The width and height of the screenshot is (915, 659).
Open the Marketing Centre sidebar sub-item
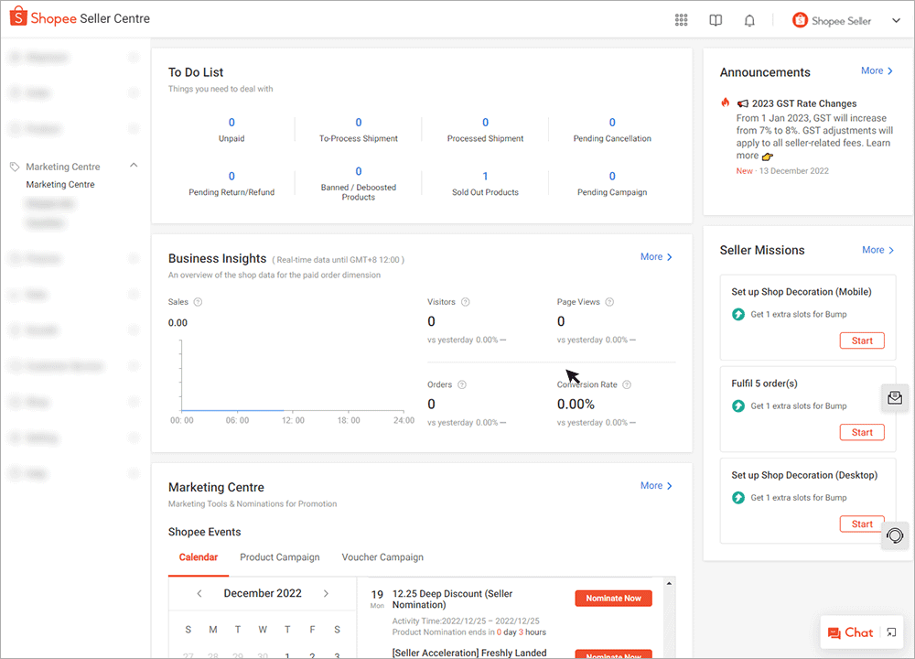point(60,185)
